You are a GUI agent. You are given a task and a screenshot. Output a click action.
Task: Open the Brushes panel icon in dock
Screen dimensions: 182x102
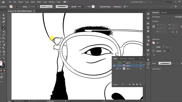(x=148, y=27)
